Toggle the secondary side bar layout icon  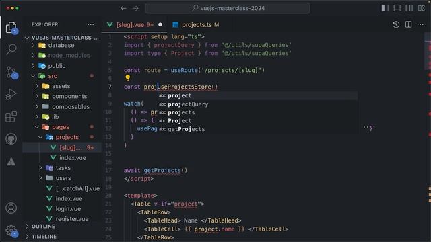(x=409, y=8)
